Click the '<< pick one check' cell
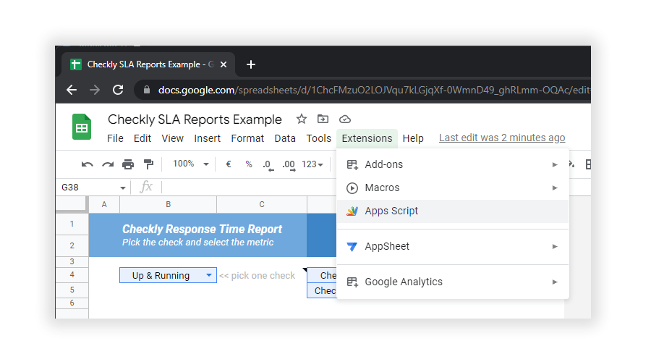This screenshot has width=651, height=362. click(x=257, y=276)
